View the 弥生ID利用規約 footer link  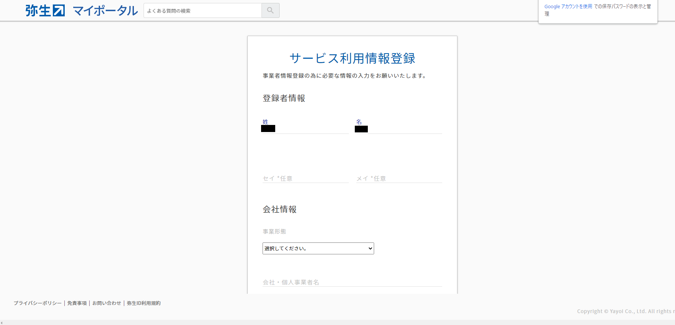(x=144, y=303)
